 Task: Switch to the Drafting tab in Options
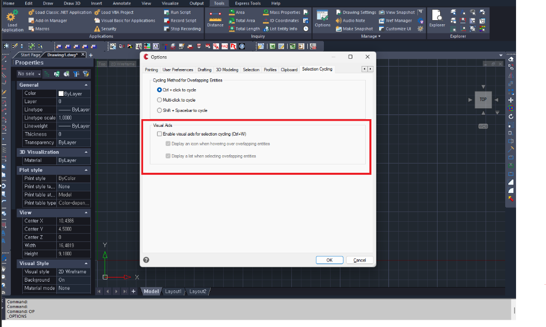pyautogui.click(x=205, y=70)
